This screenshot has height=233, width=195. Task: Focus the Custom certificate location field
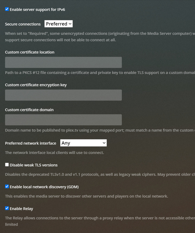click(63, 62)
